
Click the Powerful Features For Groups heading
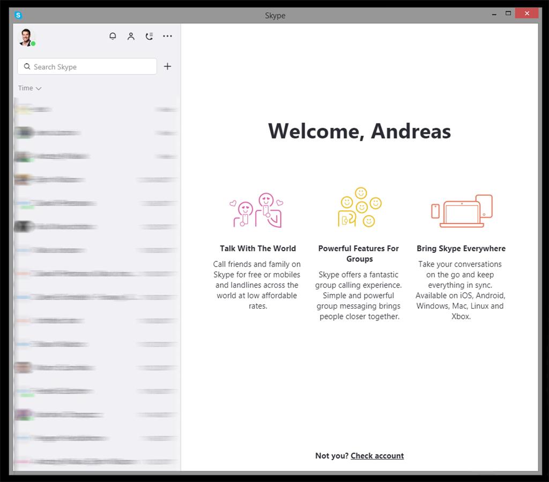point(359,253)
